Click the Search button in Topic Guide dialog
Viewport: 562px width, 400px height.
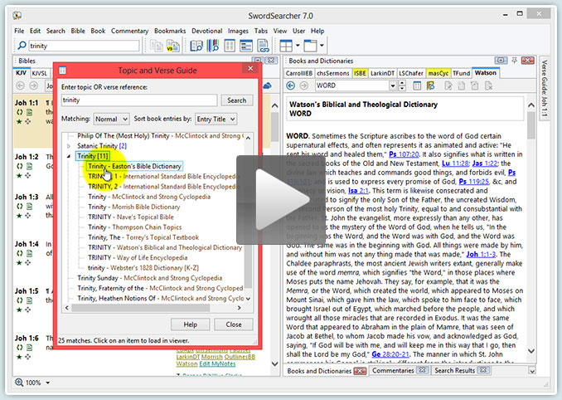pyautogui.click(x=236, y=100)
